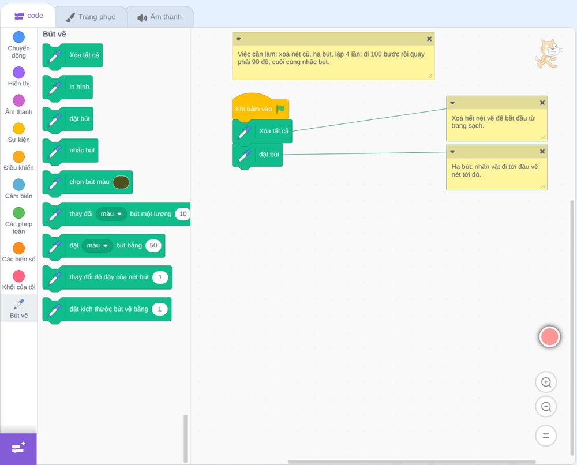Open the Các biến số category
This screenshot has width=577, height=465.
tap(19, 252)
